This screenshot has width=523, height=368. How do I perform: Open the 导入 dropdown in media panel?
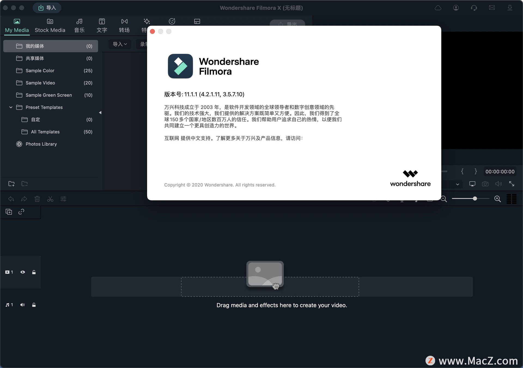pyautogui.click(x=120, y=44)
